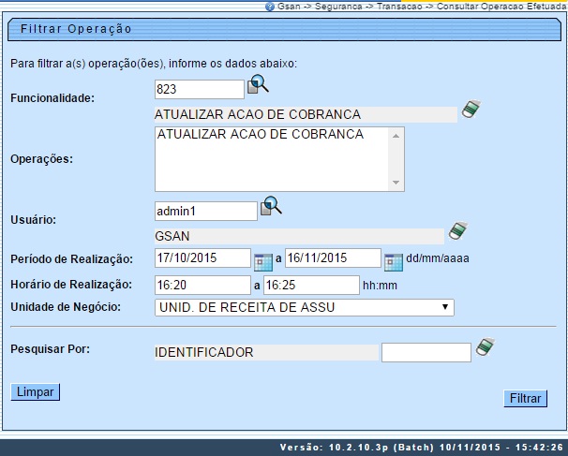Focus the Funcionalidade code field containing 823

point(199,90)
